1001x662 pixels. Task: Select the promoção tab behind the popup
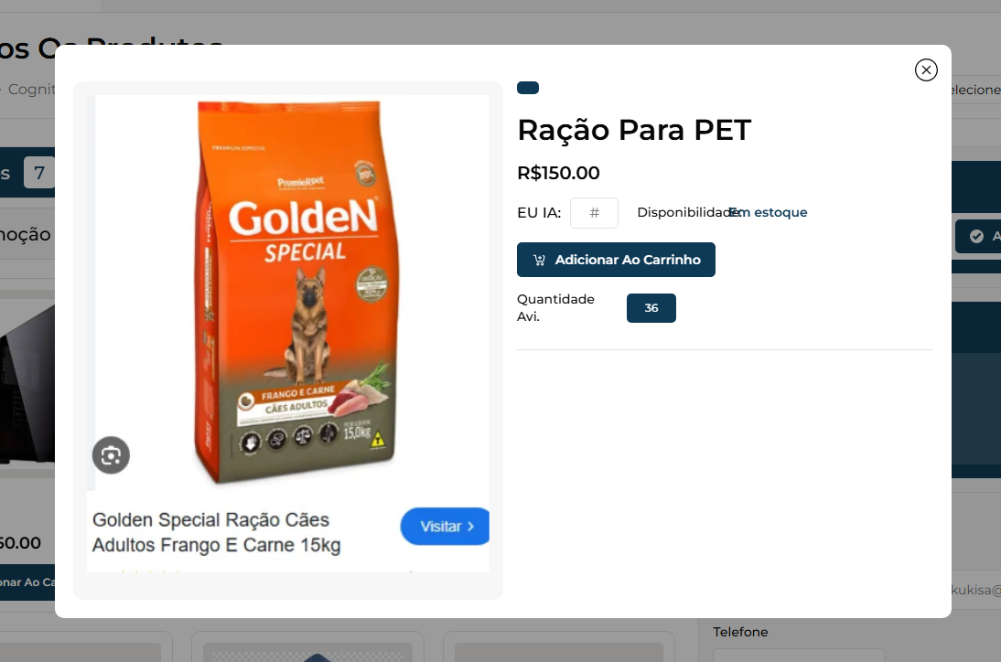pos(26,235)
